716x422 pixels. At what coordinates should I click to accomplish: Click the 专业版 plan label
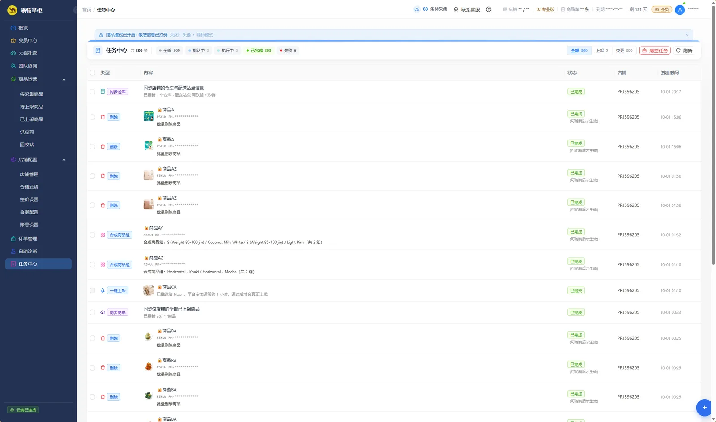pyautogui.click(x=545, y=9)
